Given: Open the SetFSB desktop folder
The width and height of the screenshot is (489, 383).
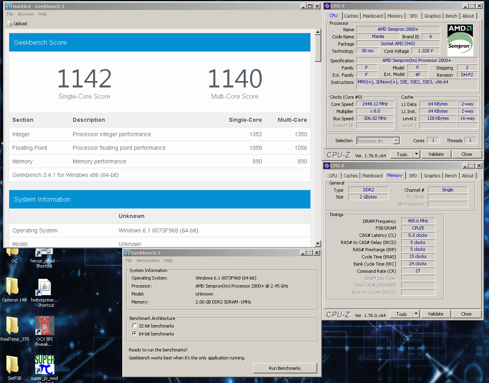Looking at the screenshot, I should [12, 365].
